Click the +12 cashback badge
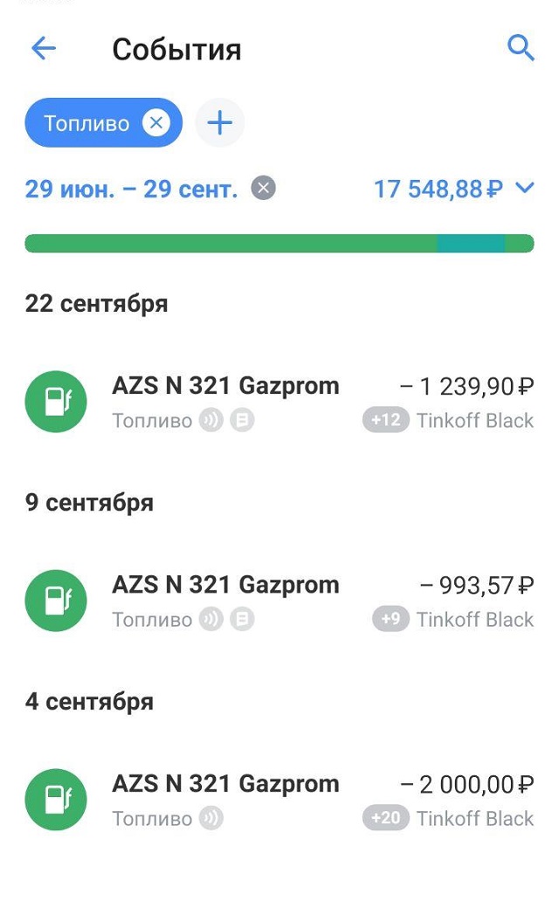This screenshot has width=559, height=915. click(x=386, y=420)
